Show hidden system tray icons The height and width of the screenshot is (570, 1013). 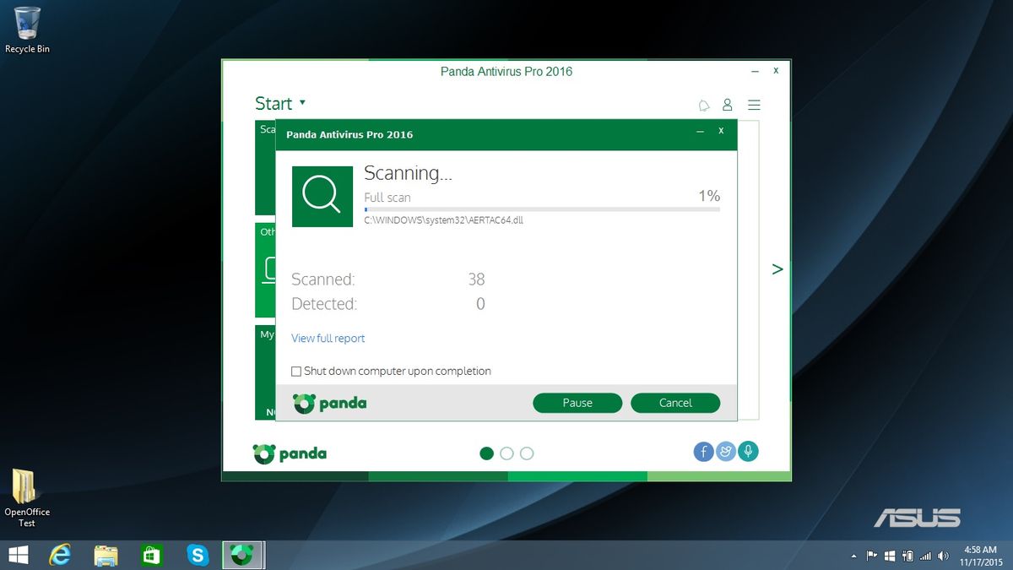[853, 556]
